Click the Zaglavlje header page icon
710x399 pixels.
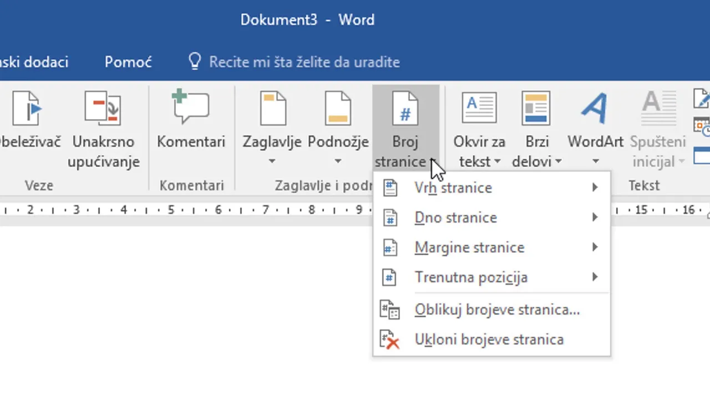[x=272, y=108]
